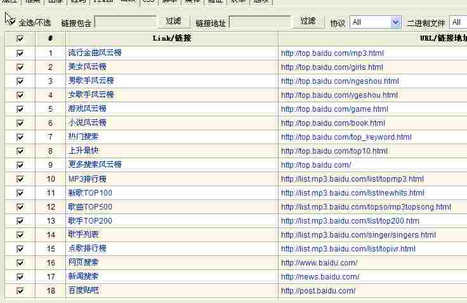
Task: Sort by the Link/链接 column header
Action: point(172,39)
